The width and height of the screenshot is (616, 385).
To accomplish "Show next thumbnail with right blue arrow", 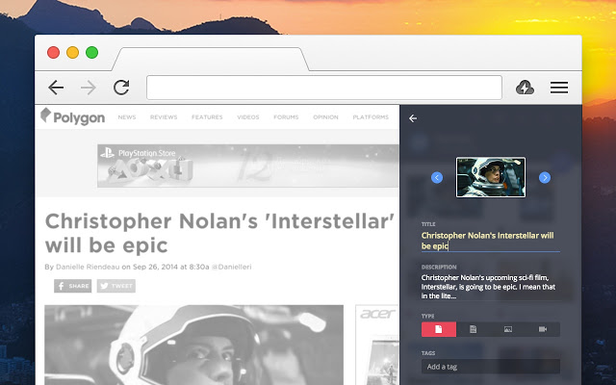I will (x=545, y=177).
